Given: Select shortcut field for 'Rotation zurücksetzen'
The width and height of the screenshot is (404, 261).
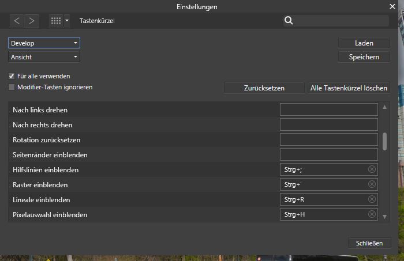Looking at the screenshot, I should pos(329,139).
